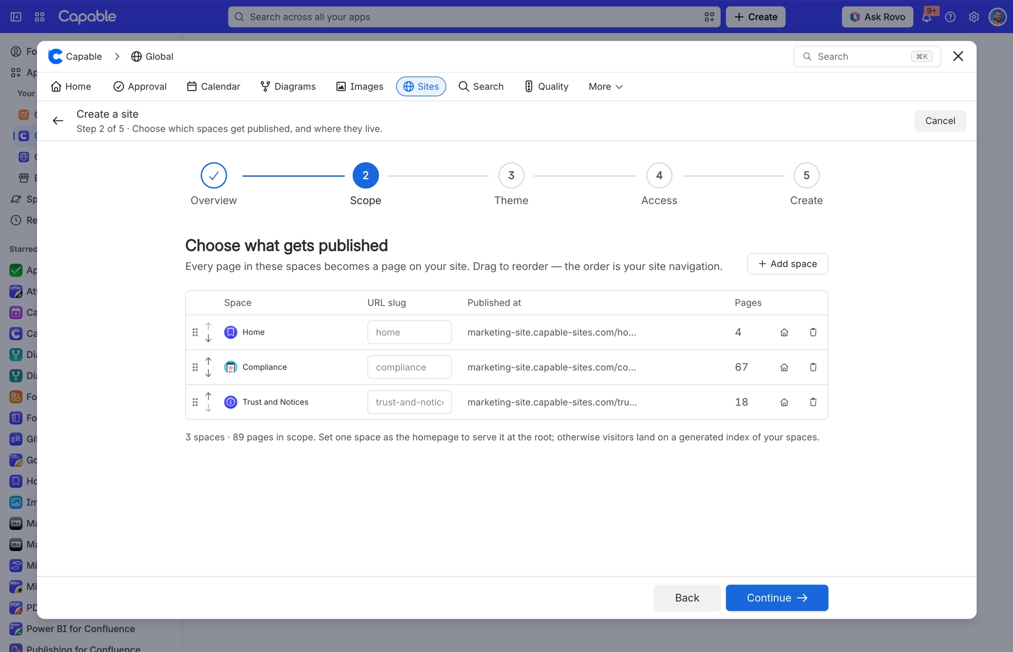Delete the Compliance space row
Screen dimensions: 1013x652
[x=813, y=367]
